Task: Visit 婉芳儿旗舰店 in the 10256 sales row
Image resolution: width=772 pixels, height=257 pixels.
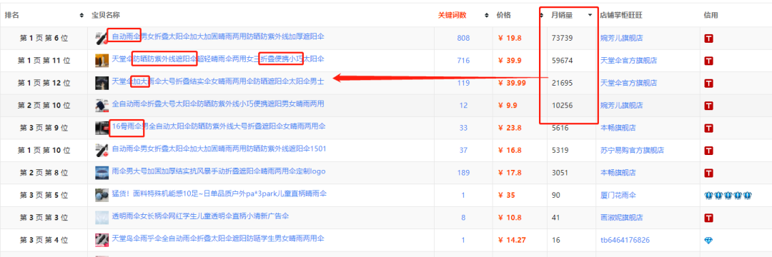Action: pyautogui.click(x=621, y=105)
